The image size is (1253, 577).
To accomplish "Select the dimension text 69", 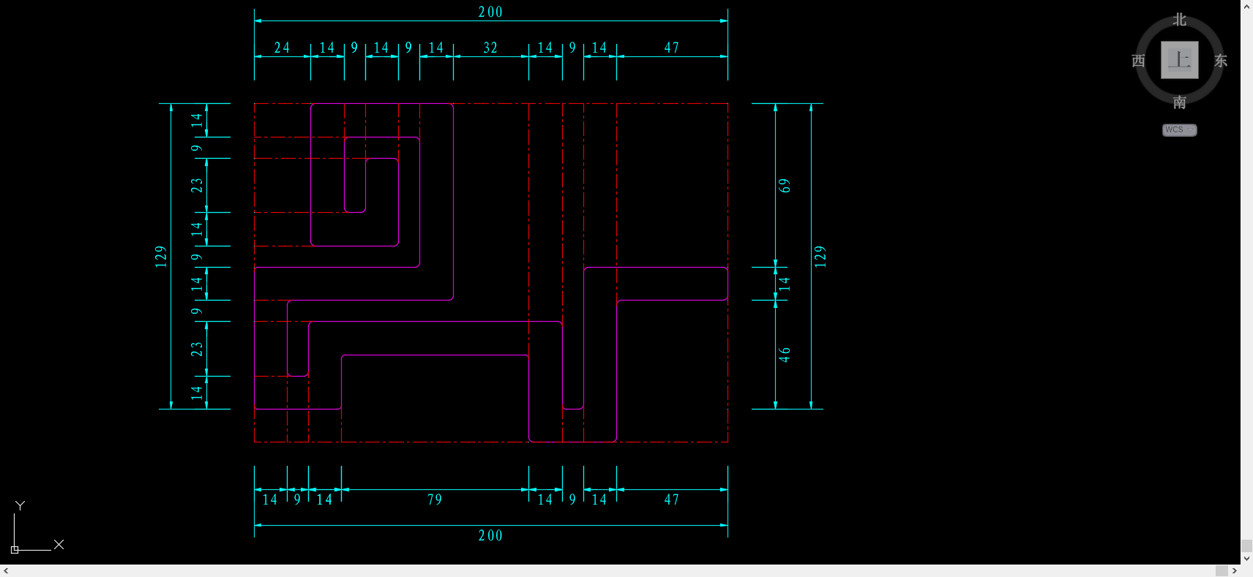I will 785,186.
